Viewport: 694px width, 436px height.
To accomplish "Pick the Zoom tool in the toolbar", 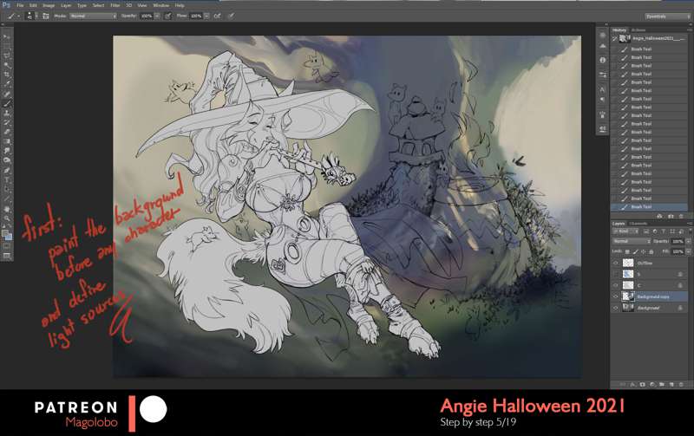I will (x=7, y=218).
